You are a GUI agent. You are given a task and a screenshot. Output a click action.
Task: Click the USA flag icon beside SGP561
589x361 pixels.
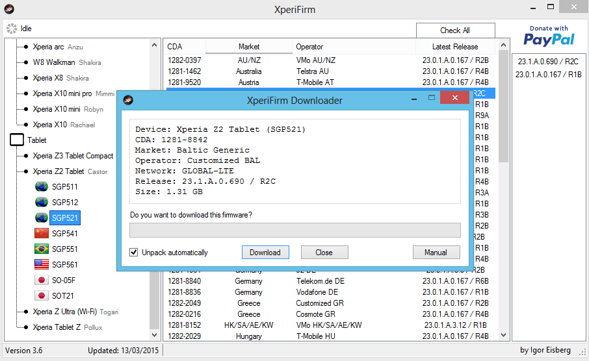42,264
